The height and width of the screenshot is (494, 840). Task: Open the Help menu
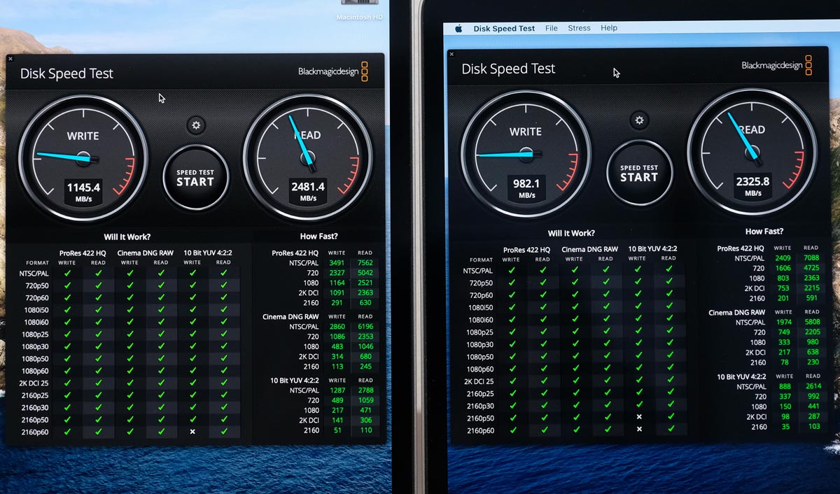coord(609,29)
